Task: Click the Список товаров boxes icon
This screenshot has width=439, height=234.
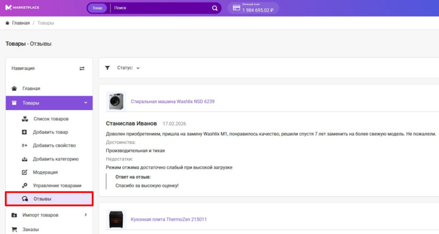Action: (25, 119)
